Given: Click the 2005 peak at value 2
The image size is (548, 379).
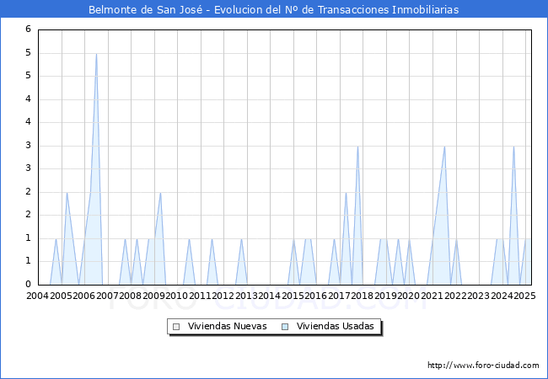Looking at the screenshot, I should (67, 193).
